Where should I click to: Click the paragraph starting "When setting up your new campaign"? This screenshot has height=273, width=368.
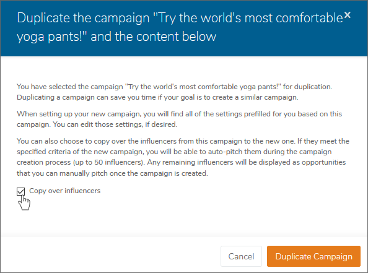[x=179, y=119]
